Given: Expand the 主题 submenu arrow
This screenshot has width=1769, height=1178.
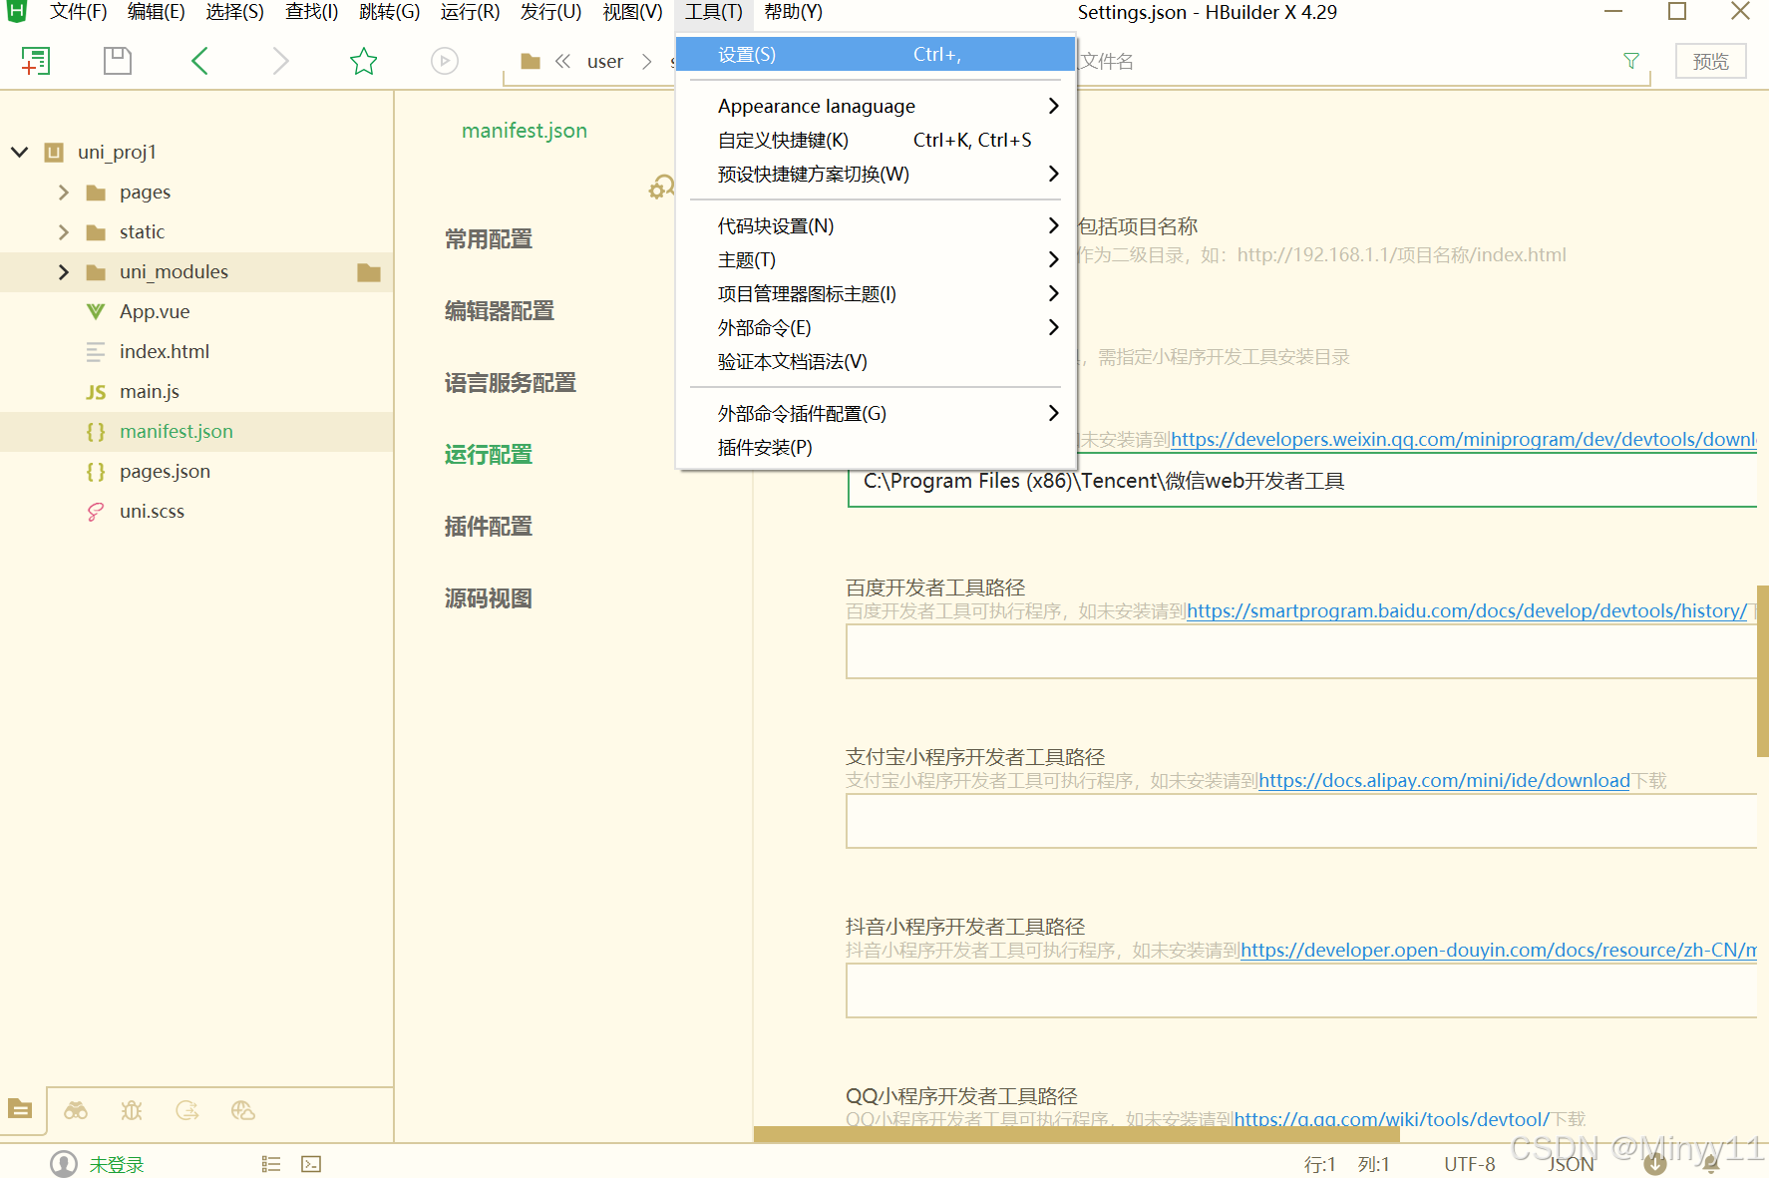Looking at the screenshot, I should point(1053,259).
